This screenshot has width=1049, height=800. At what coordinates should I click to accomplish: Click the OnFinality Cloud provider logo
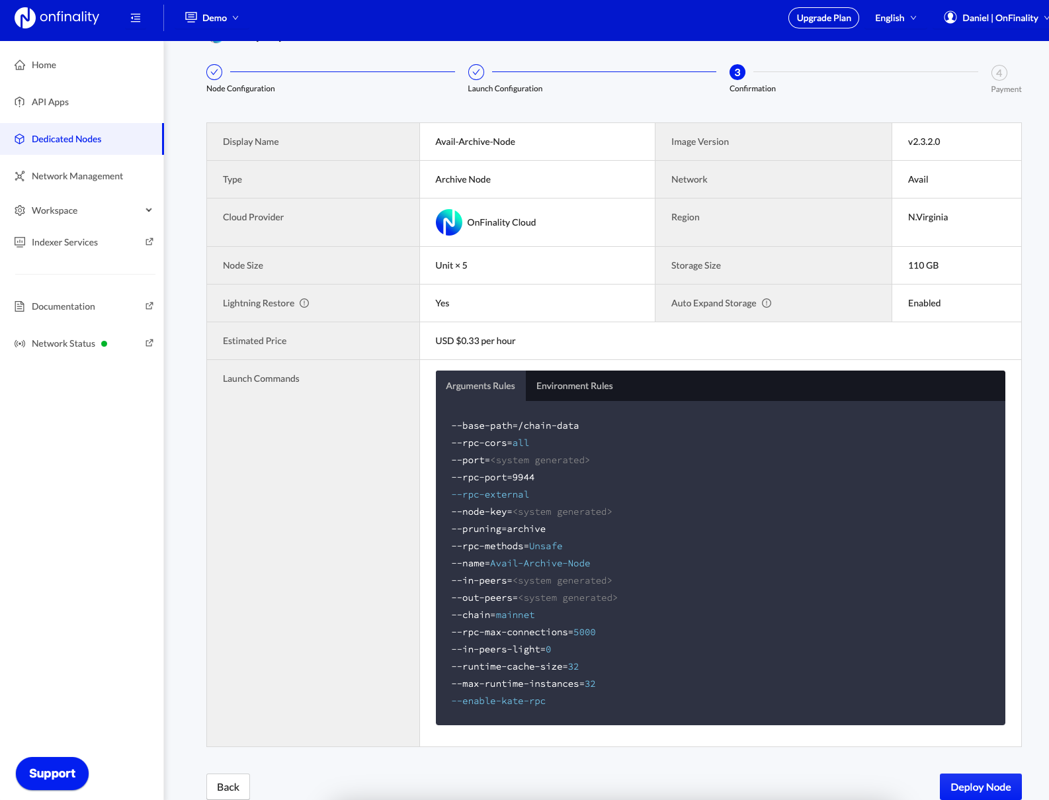448,222
